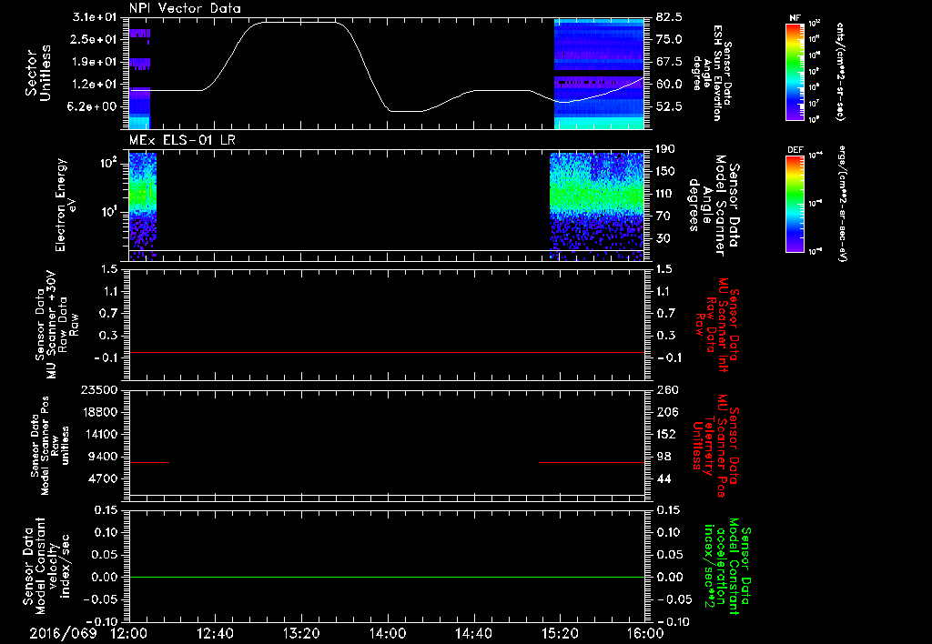Click the 3.1e+01 sector tick label
This screenshot has height=644, width=932.
point(94,16)
